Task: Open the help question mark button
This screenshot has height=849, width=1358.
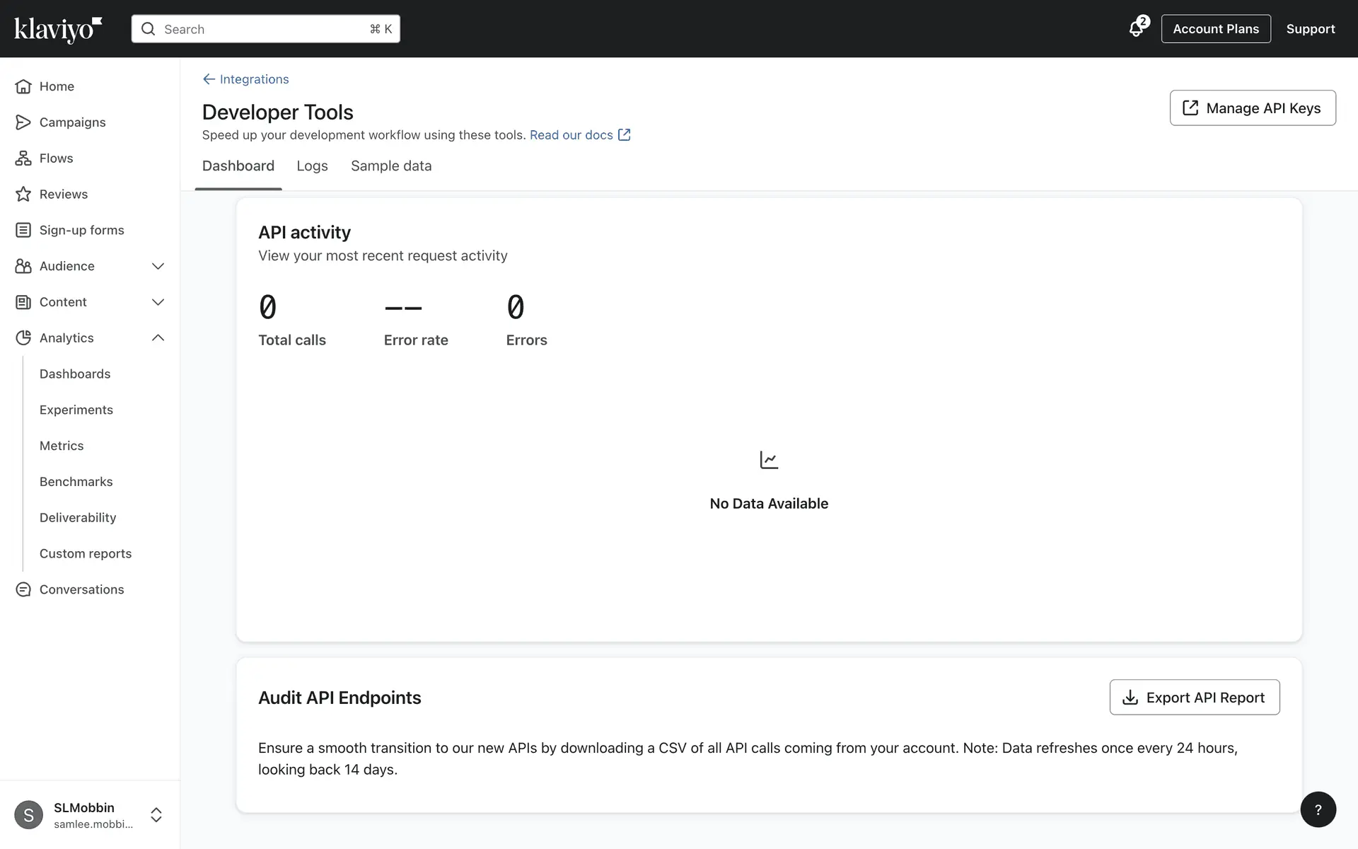Action: point(1318,809)
